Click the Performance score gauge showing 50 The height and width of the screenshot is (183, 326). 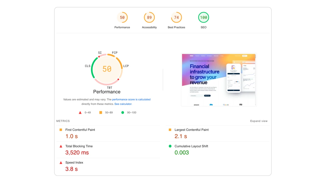pos(122,17)
